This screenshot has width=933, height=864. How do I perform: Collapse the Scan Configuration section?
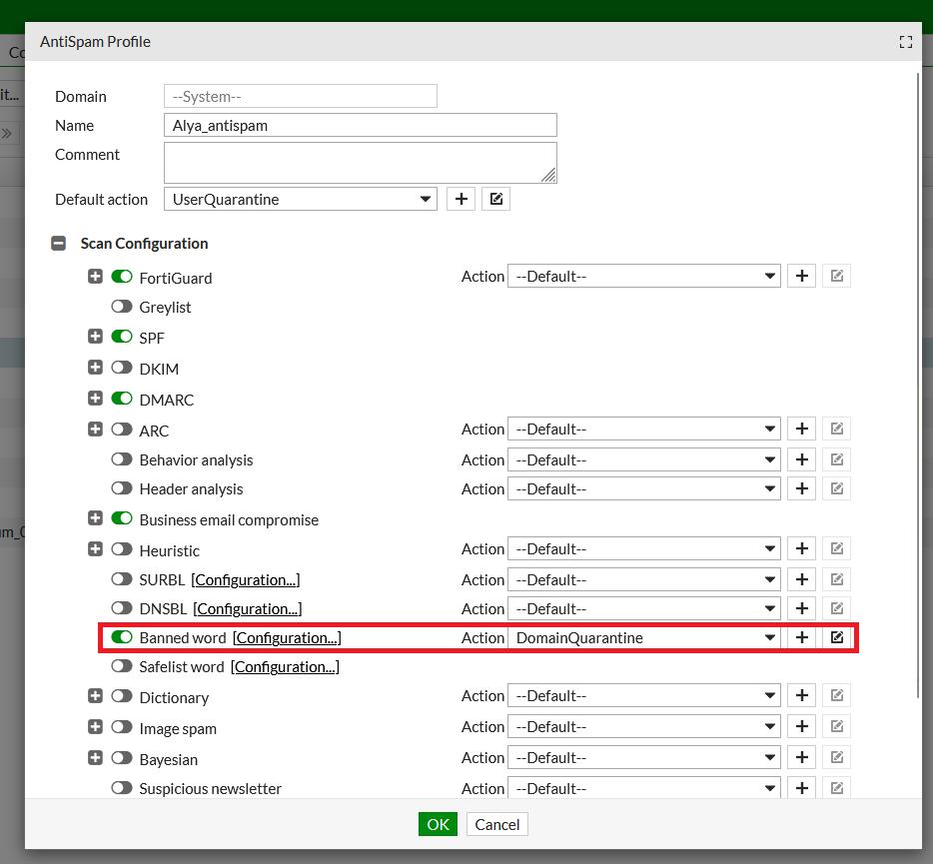tap(59, 243)
